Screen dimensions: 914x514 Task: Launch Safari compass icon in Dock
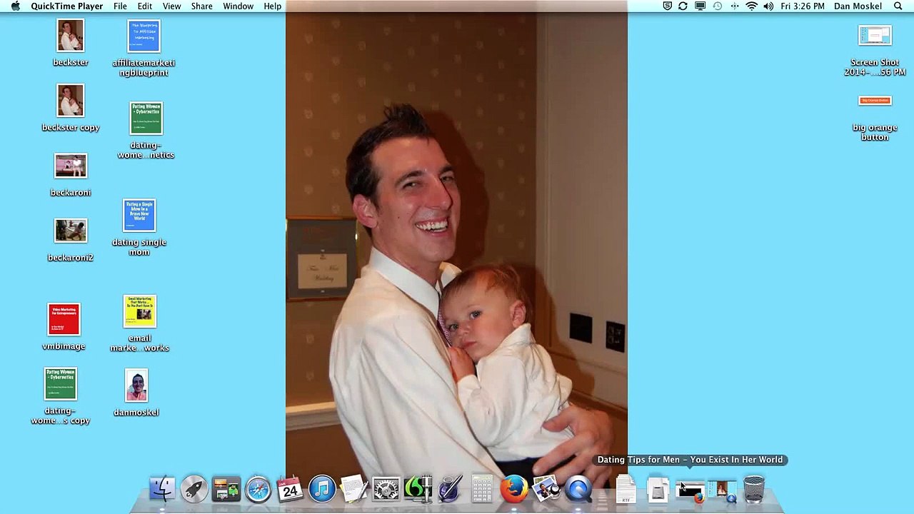(x=258, y=489)
